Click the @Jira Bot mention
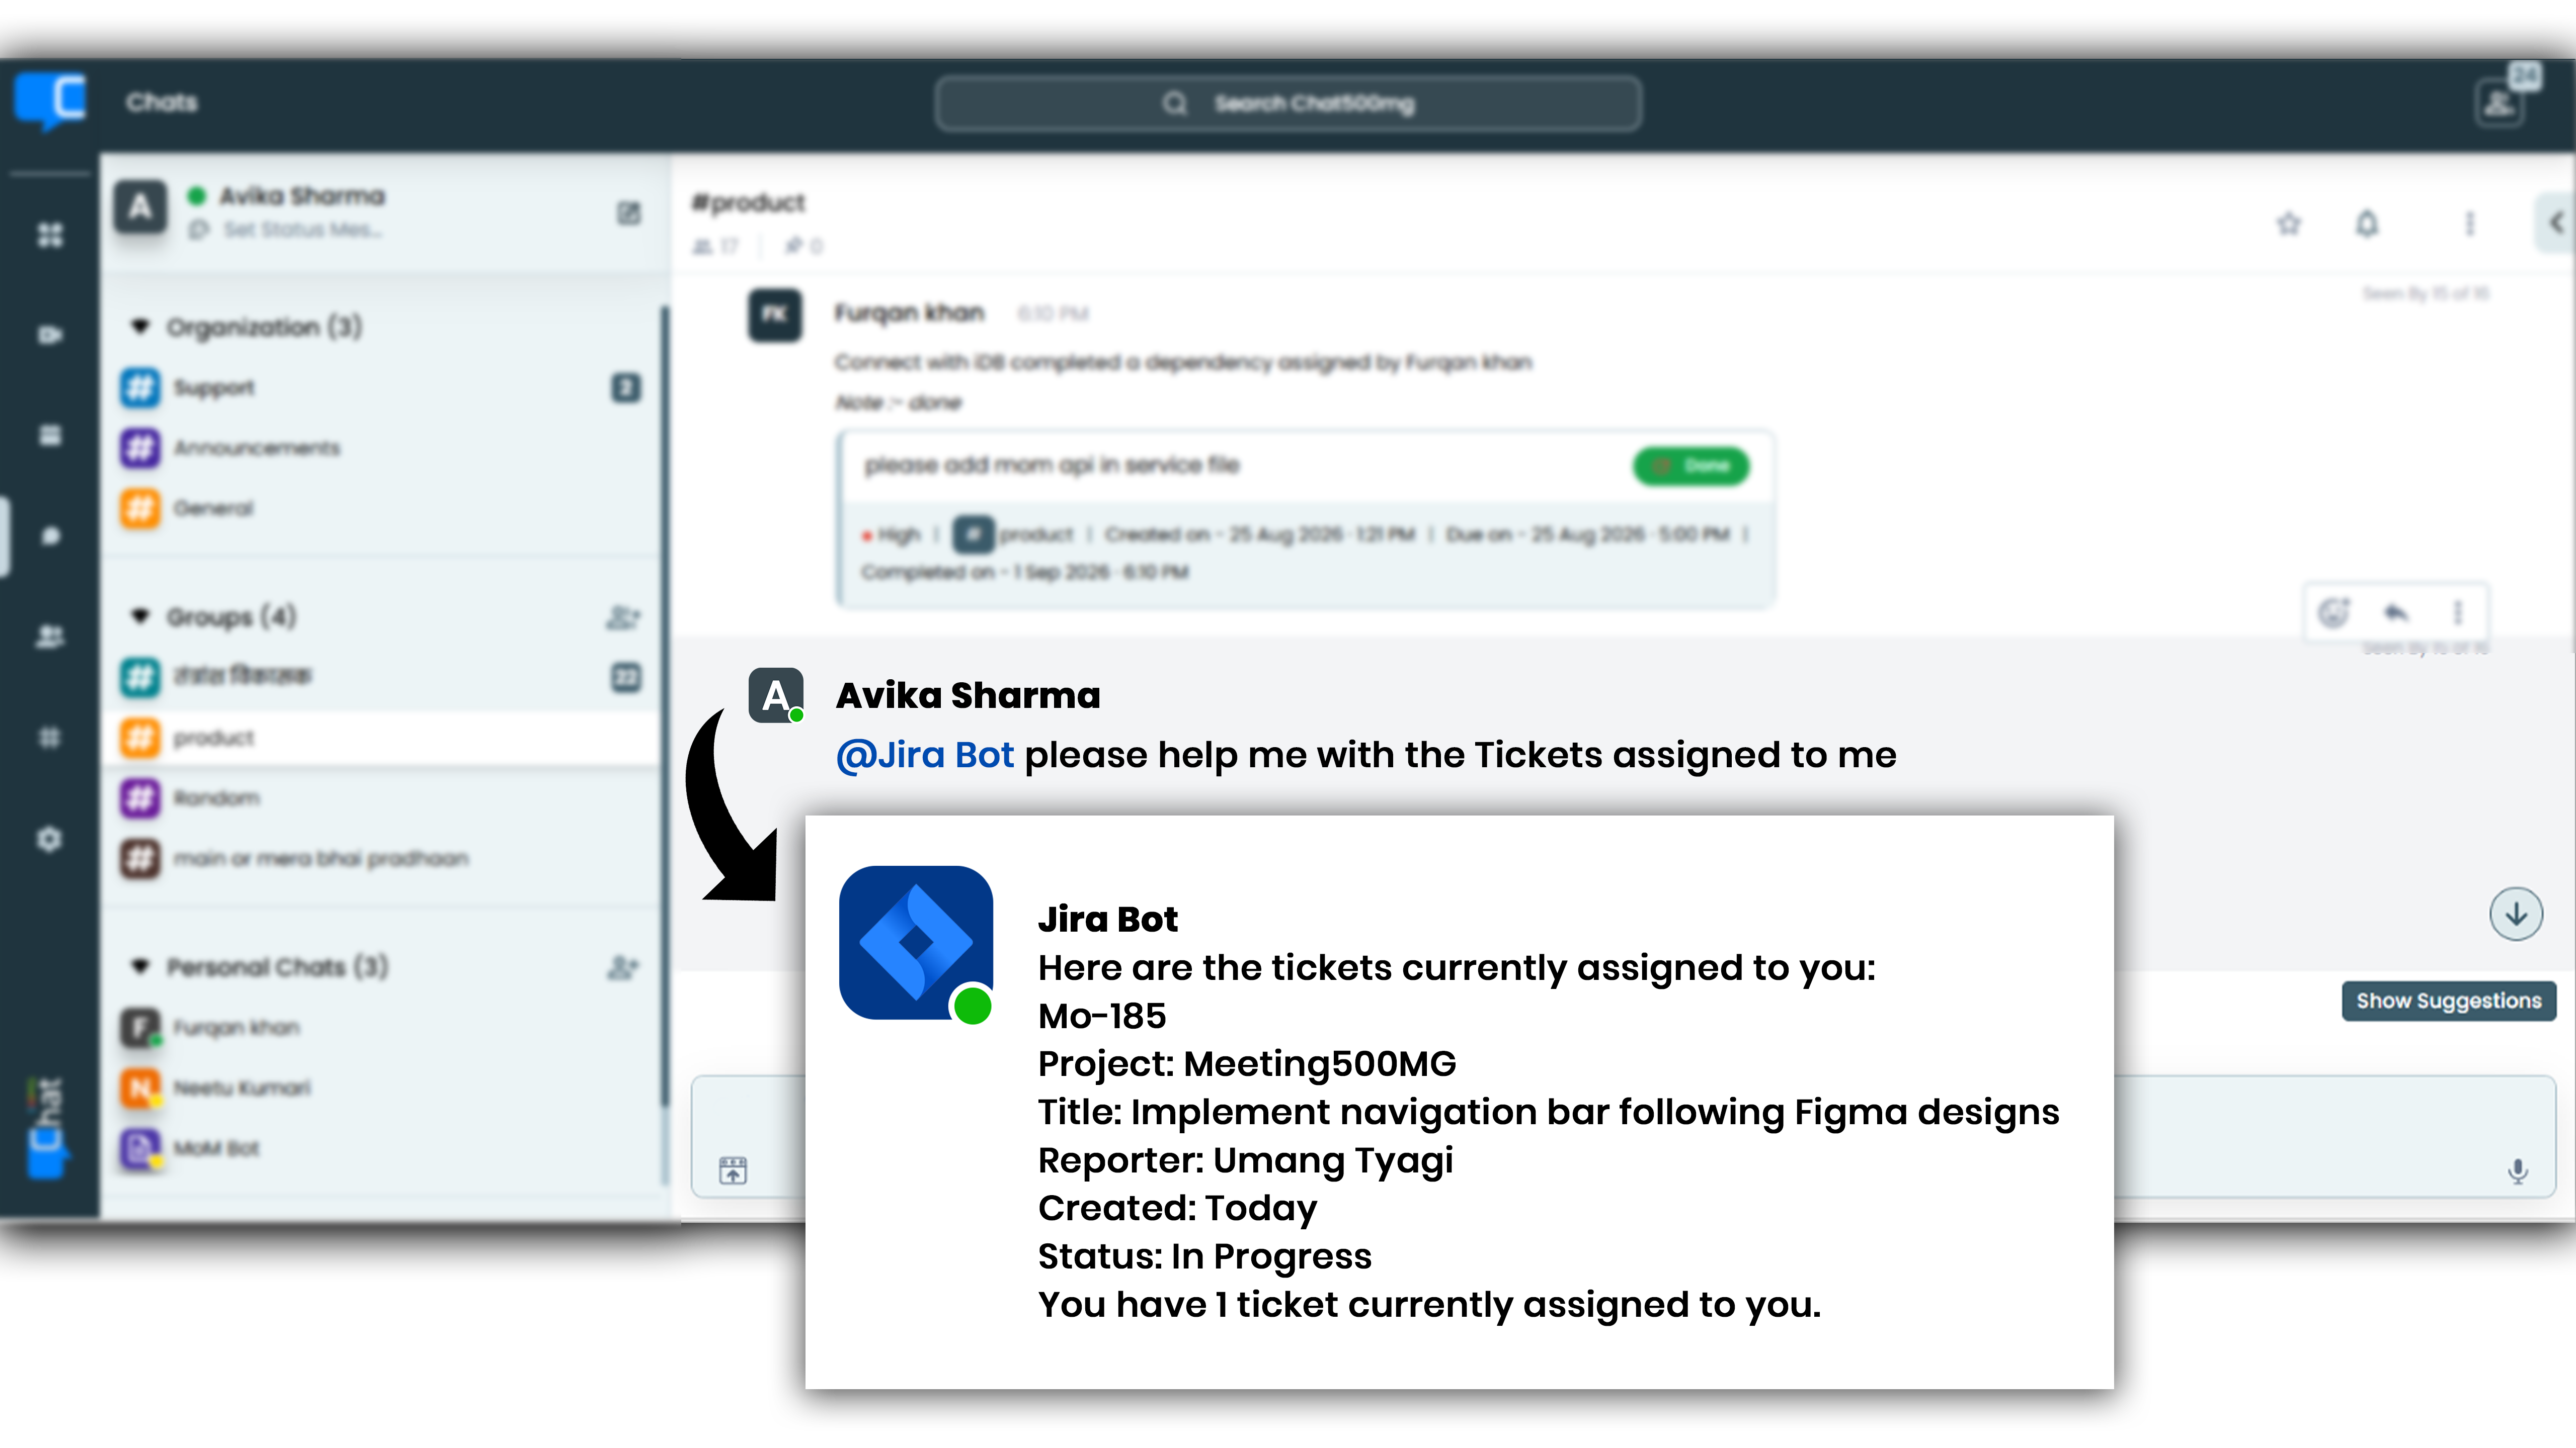The image size is (2576, 1448). pos(925,756)
